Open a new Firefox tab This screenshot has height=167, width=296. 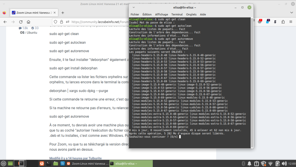click(x=62, y=13)
